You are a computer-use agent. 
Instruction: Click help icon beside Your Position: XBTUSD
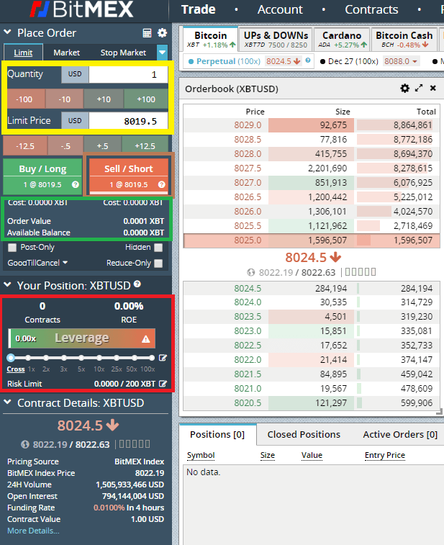[137, 284]
